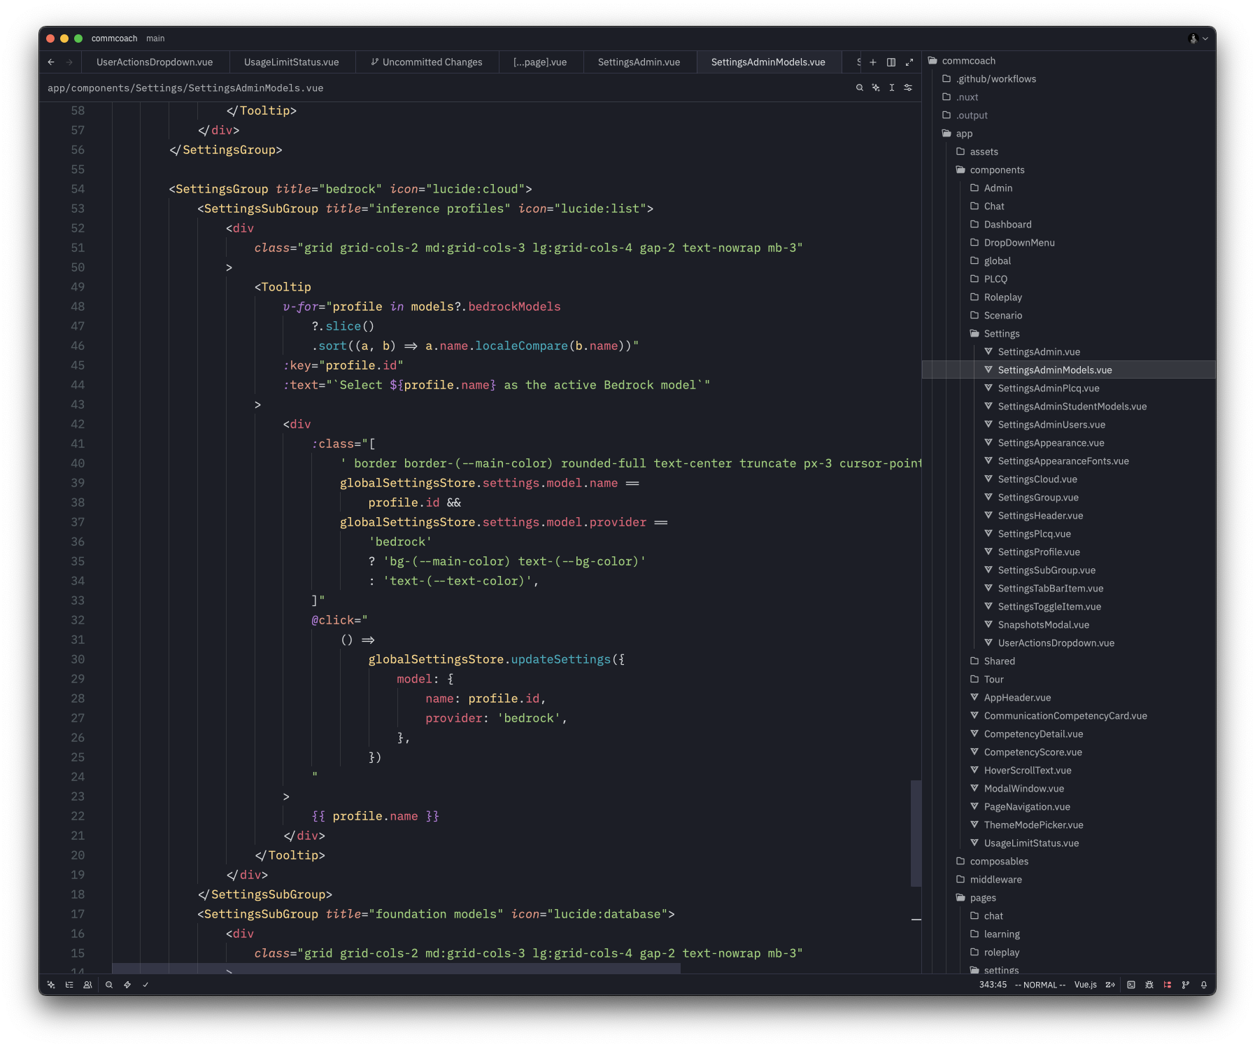
Task: Click the commcoach project name in title bar
Action: coord(115,38)
